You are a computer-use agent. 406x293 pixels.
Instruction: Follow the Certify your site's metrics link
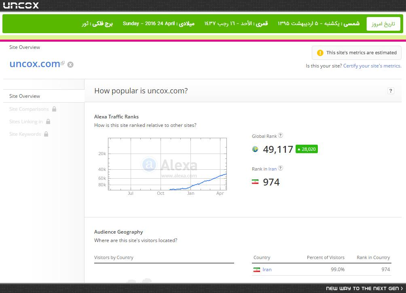372,66
